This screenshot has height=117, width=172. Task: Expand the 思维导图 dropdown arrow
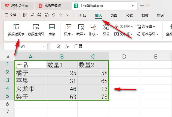[157, 34]
